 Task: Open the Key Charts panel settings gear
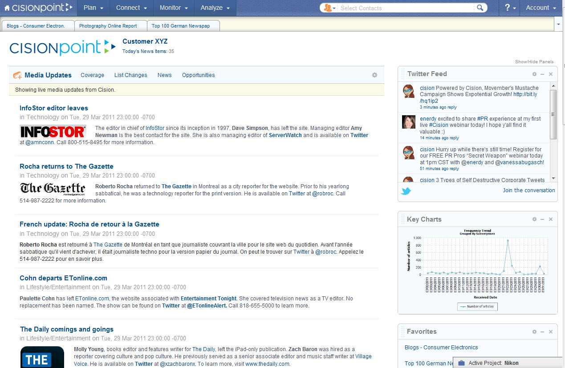pyautogui.click(x=534, y=219)
